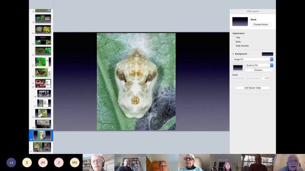Click the Scale percentage field

coord(266,78)
